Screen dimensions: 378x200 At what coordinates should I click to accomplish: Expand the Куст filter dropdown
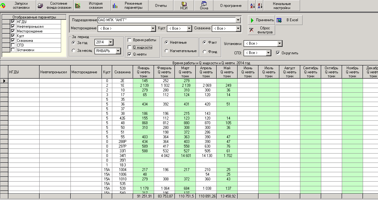tap(189, 28)
